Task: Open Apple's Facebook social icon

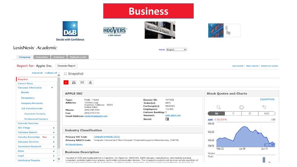Action: click(167, 119)
